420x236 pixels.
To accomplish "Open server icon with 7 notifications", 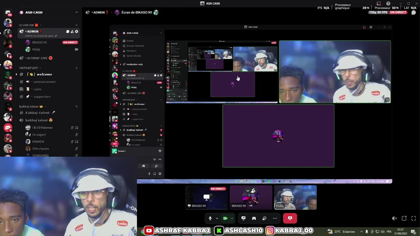I will (8, 44).
